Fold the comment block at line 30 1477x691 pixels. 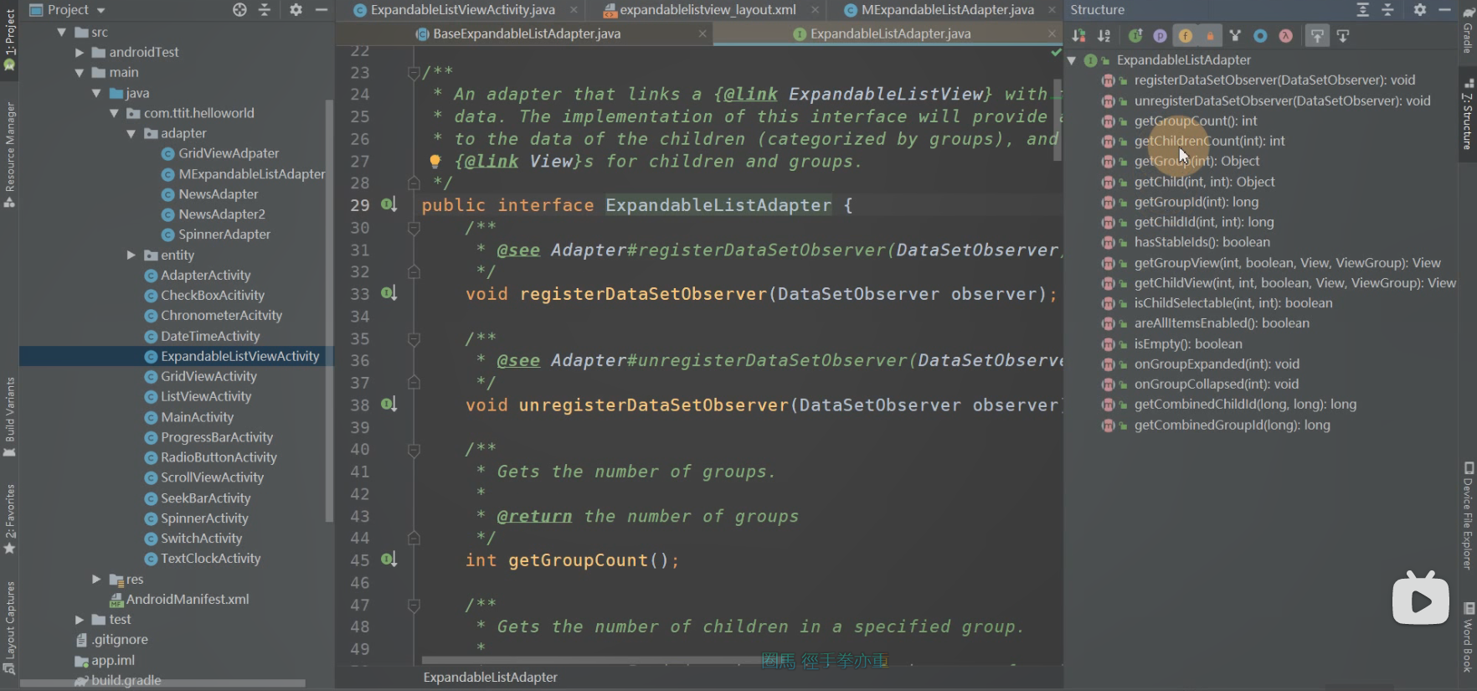[x=414, y=228]
